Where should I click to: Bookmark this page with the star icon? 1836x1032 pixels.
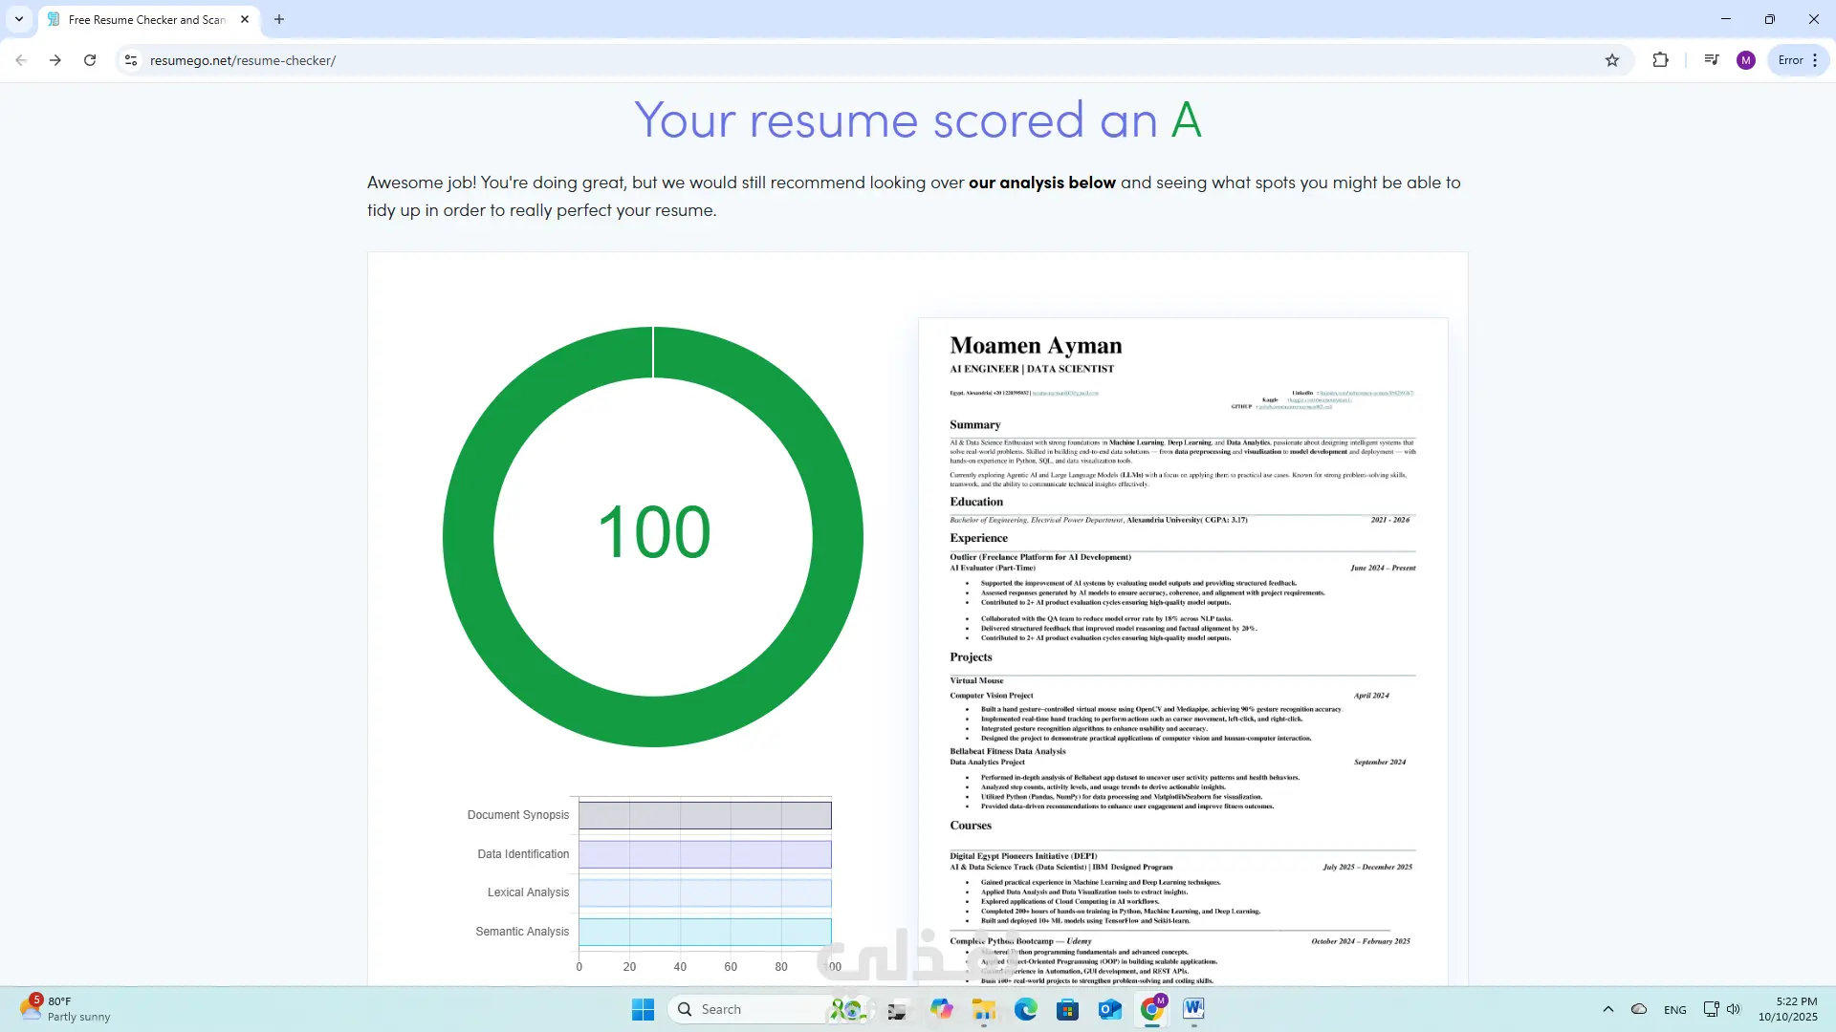[x=1612, y=60]
